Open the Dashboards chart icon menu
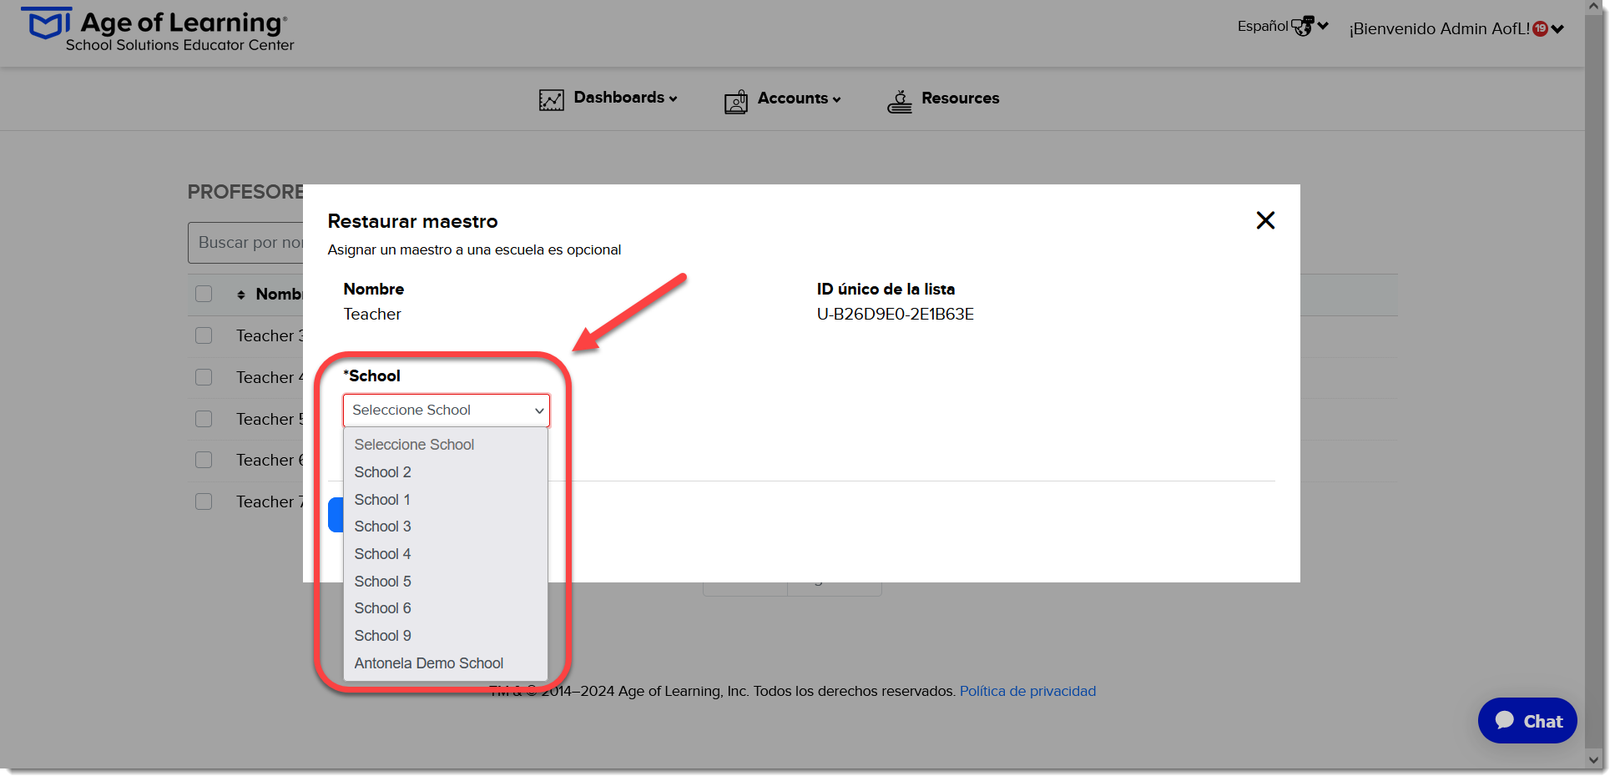 (x=551, y=100)
